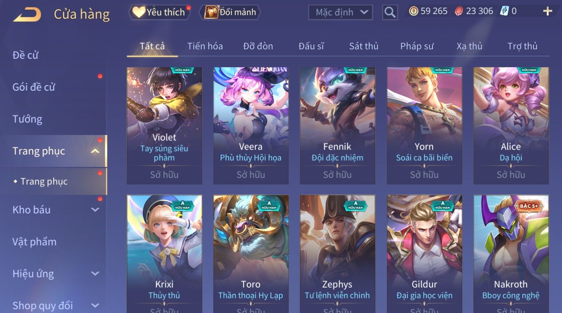Viewport: 562px width, 313px height.
Task: Click the red ruby currency icon
Action: pos(458,12)
